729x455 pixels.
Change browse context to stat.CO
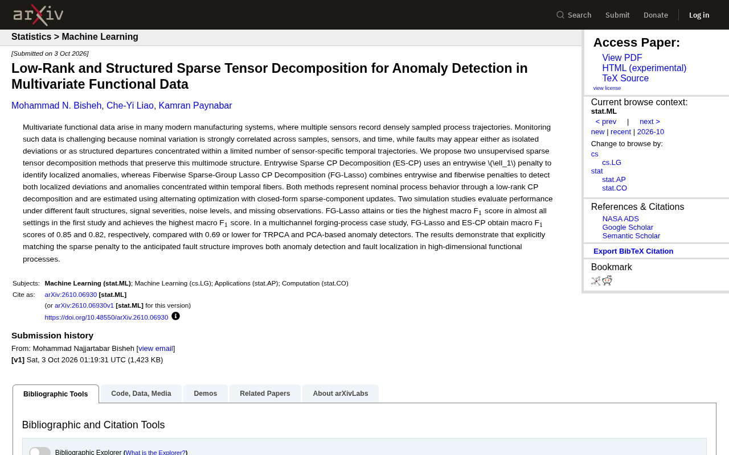tap(615, 188)
